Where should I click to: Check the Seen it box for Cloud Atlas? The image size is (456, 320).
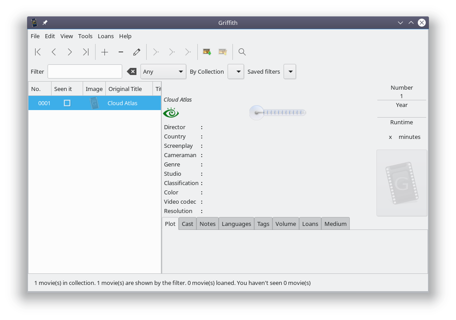point(67,103)
